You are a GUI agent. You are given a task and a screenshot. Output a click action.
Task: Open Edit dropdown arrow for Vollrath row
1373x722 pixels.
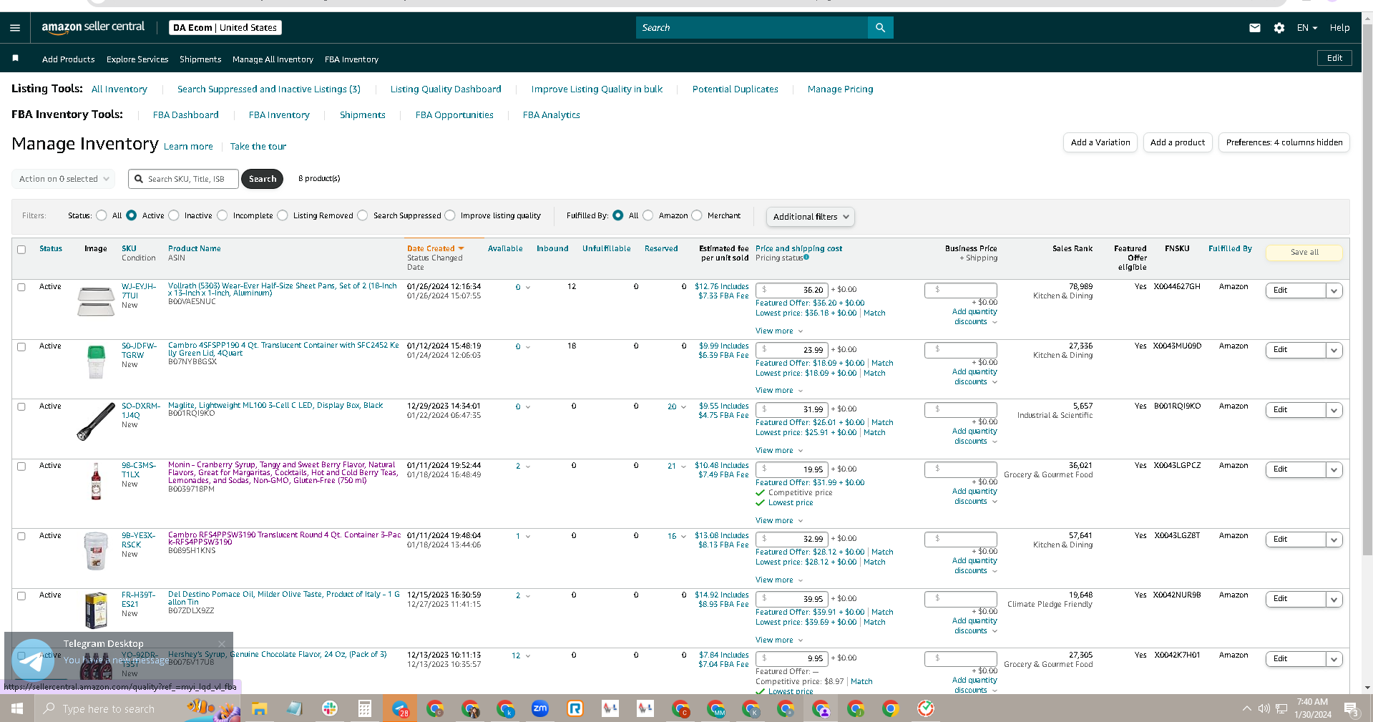point(1334,291)
